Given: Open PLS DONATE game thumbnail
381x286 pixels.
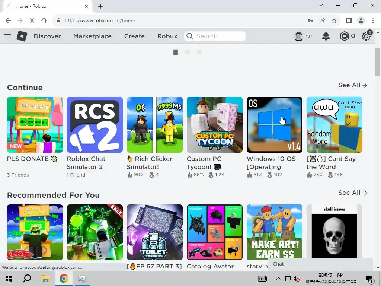Looking at the screenshot, I should pyautogui.click(x=35, y=125).
